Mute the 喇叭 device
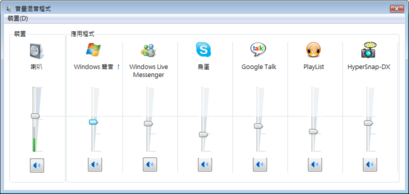 (37, 165)
